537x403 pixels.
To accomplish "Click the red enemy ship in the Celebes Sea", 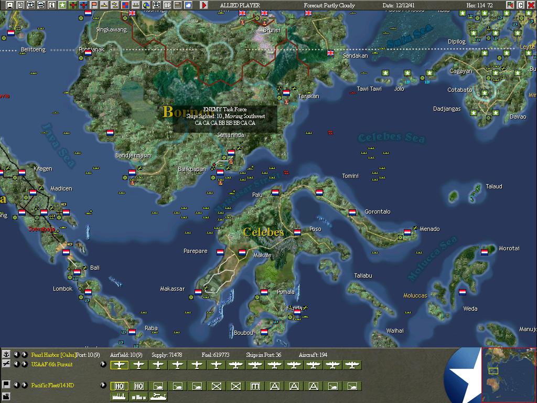I will click(x=330, y=132).
